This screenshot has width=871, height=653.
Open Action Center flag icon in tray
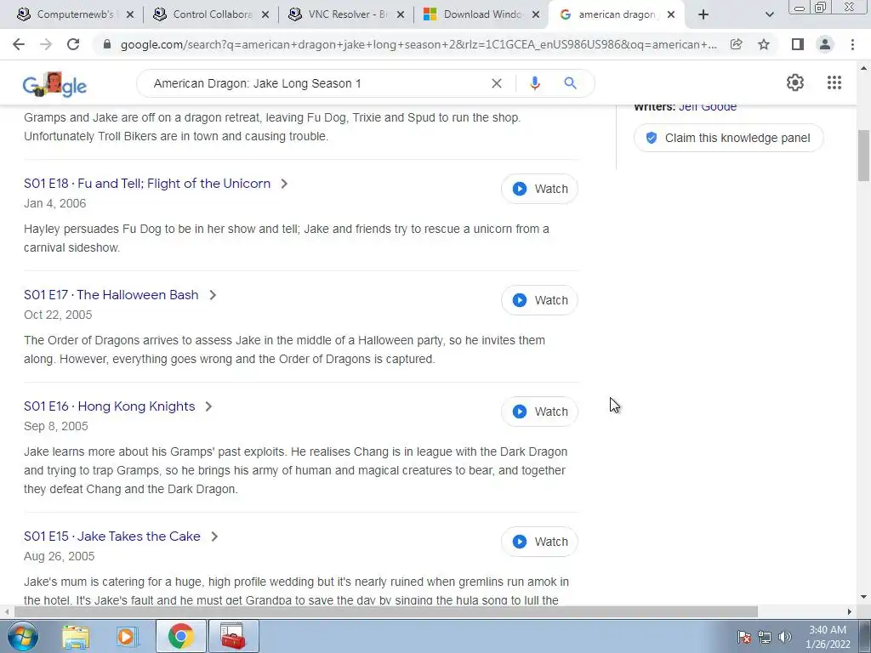click(x=744, y=637)
